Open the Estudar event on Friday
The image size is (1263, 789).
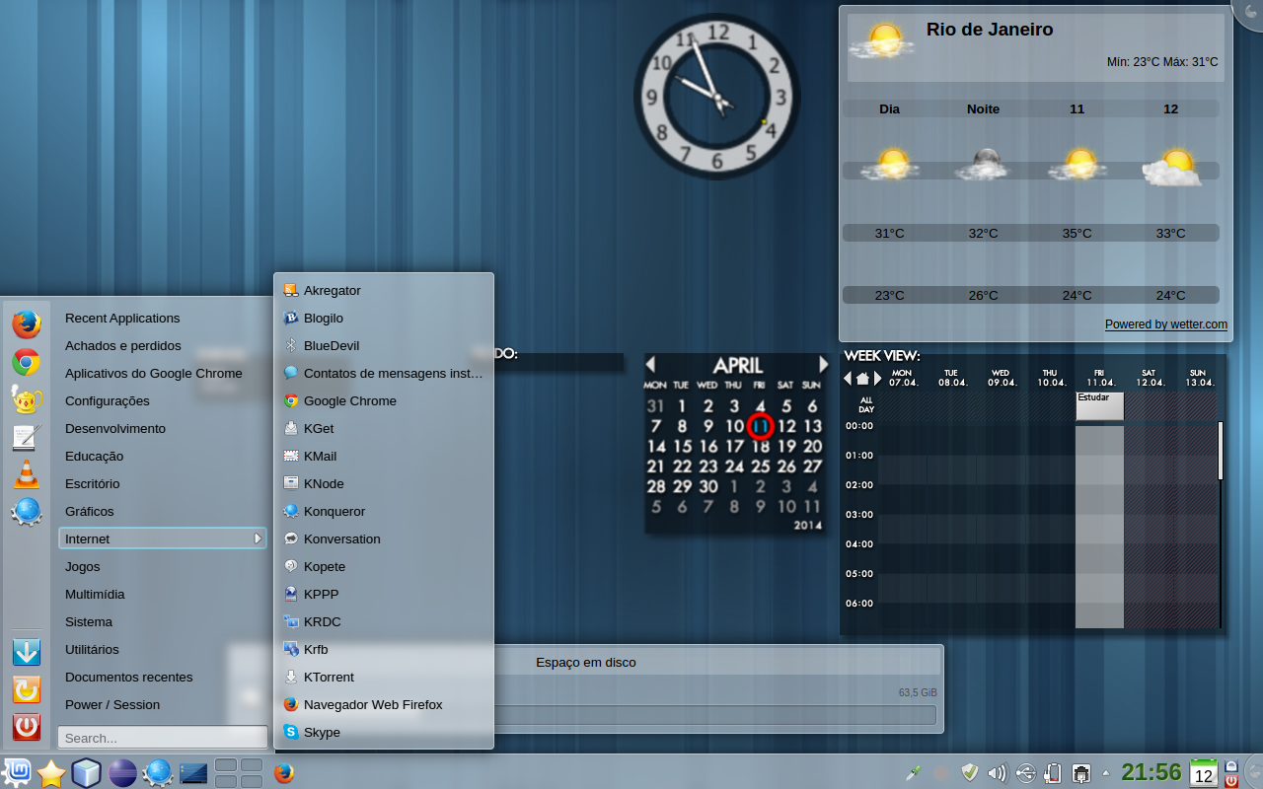[1099, 406]
